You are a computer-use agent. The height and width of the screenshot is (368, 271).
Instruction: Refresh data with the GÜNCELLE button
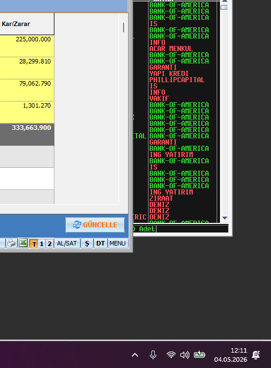[95, 225]
